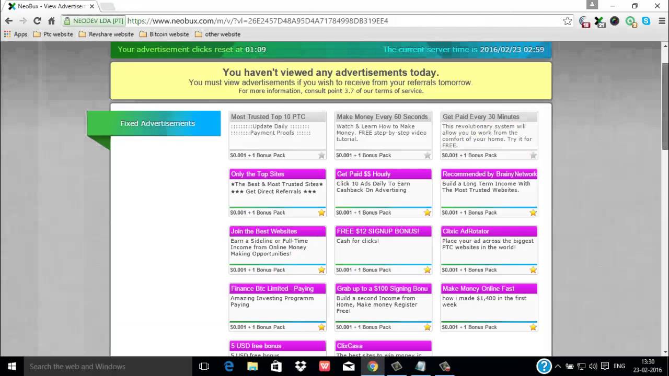The image size is (669, 376).
Task: Open the Skype extension icon
Action: (646, 21)
